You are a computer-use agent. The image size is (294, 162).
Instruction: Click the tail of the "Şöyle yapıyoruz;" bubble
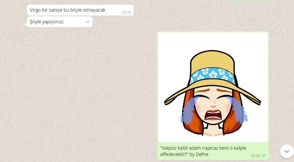[x=26, y=18]
